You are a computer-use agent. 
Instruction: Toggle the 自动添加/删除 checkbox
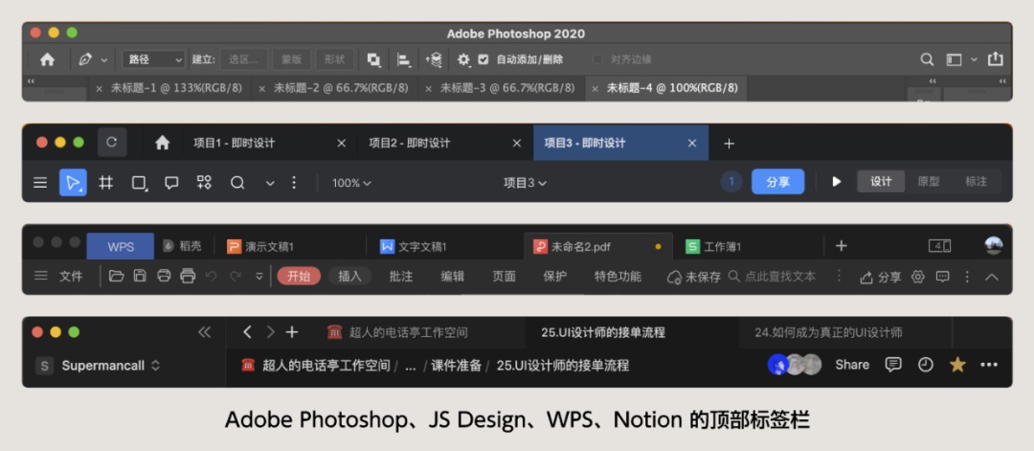[x=483, y=59]
